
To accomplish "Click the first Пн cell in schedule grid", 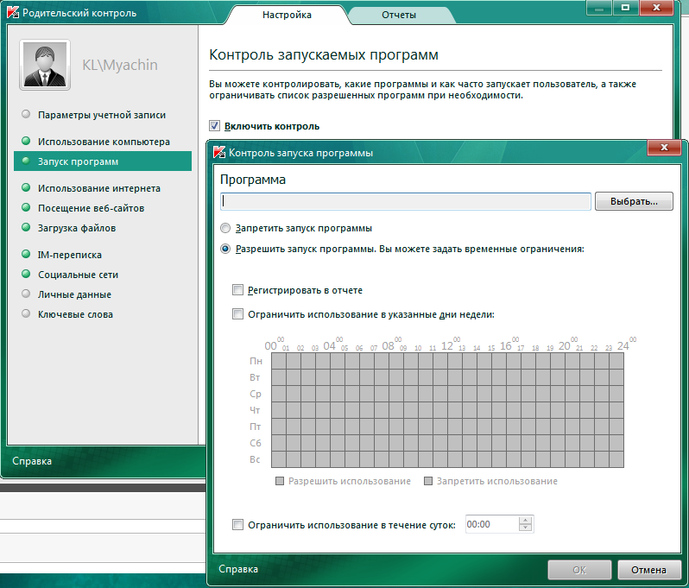I will pos(279,361).
